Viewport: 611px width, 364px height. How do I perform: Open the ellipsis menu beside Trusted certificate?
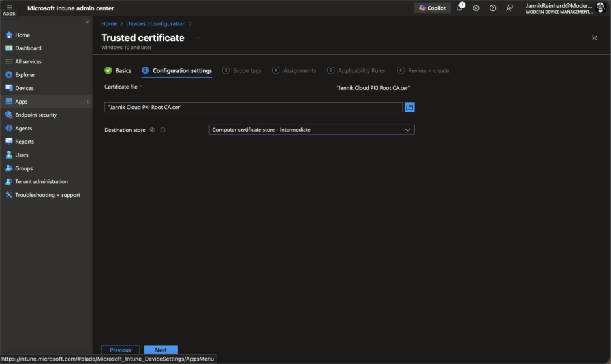coord(198,38)
